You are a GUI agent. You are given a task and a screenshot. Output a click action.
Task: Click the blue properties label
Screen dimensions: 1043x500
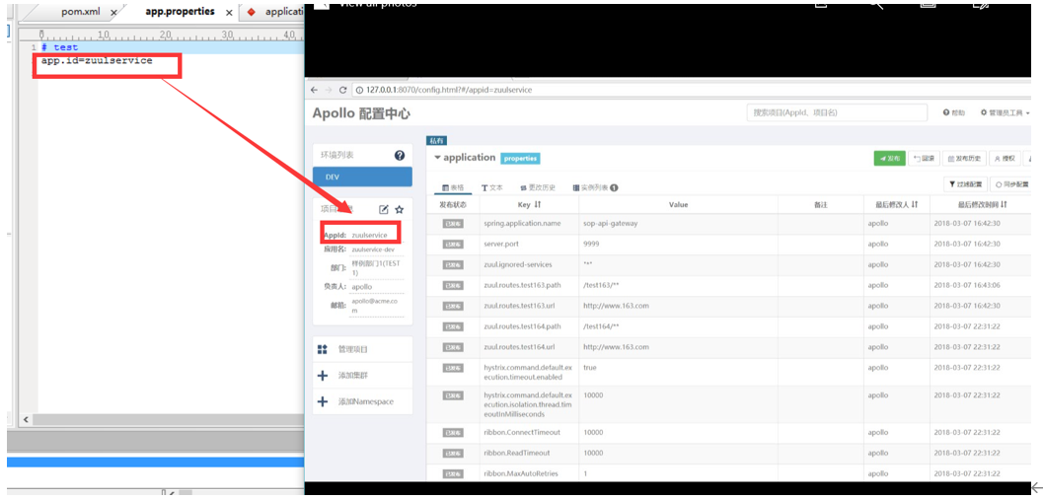[520, 158]
